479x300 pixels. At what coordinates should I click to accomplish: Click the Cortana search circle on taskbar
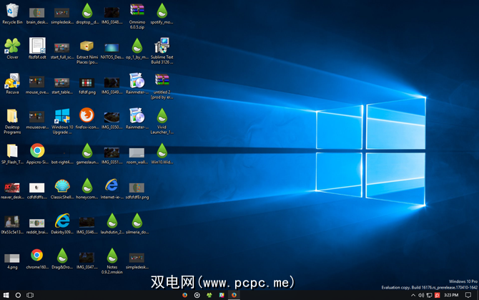(x=18, y=295)
